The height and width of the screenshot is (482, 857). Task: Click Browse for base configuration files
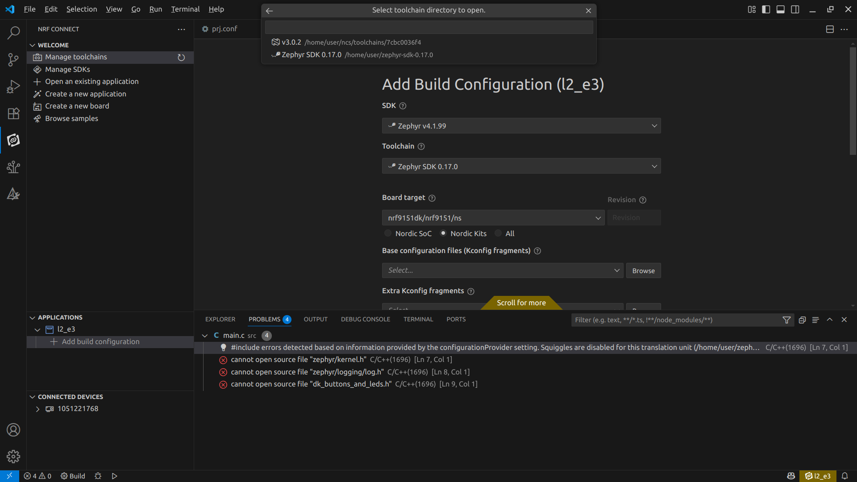pos(643,271)
